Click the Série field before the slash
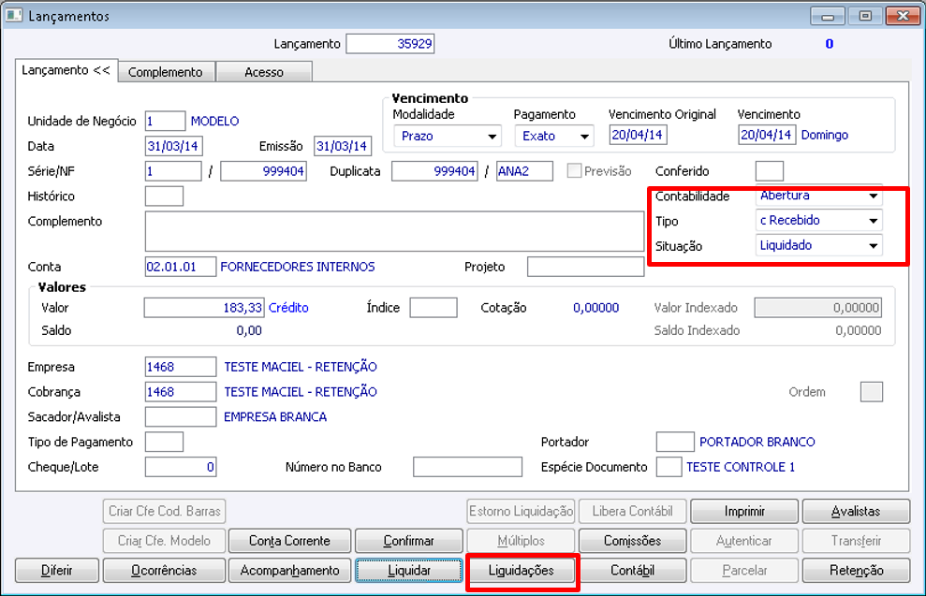926x596 pixels. (x=173, y=171)
